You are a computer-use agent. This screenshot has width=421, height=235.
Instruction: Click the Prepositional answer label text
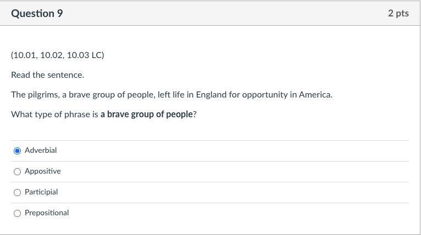[47, 213]
